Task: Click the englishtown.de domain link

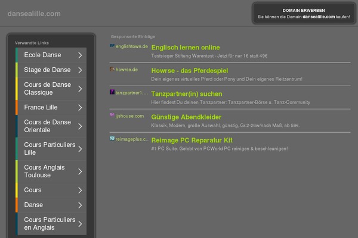Action: 132,46
